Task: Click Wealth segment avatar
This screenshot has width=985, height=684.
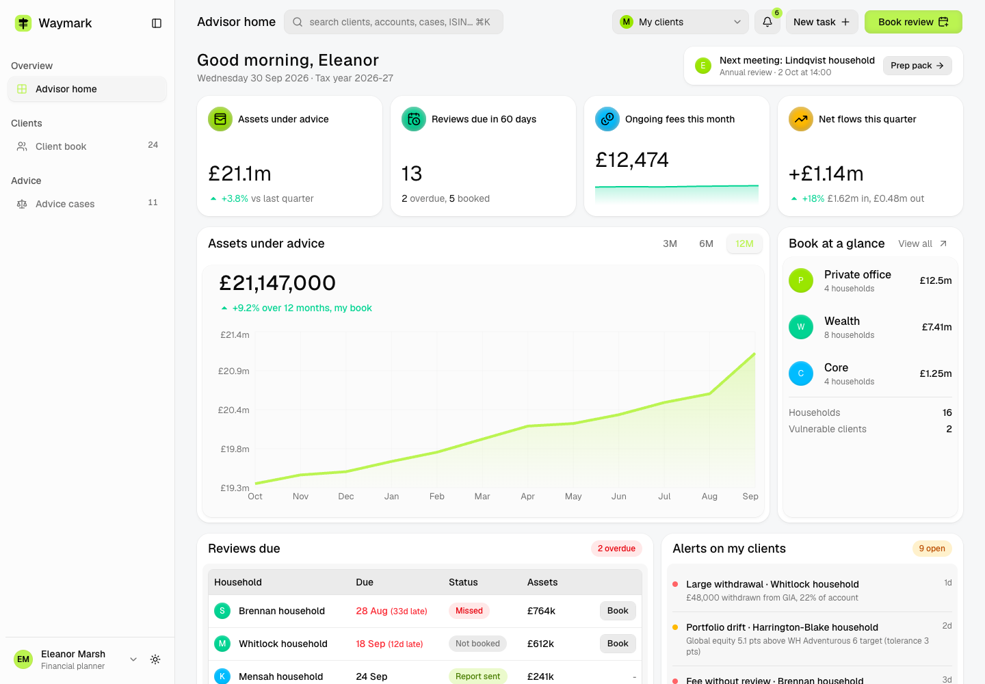Action: [x=801, y=327]
